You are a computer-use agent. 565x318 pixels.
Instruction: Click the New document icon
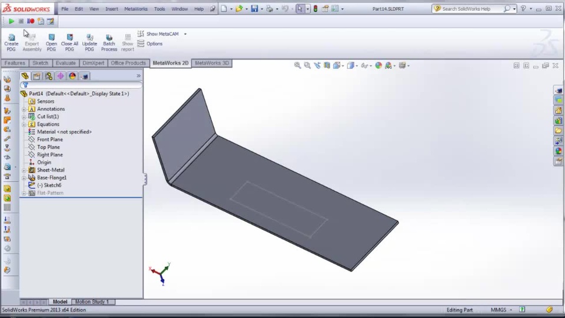pyautogui.click(x=224, y=9)
